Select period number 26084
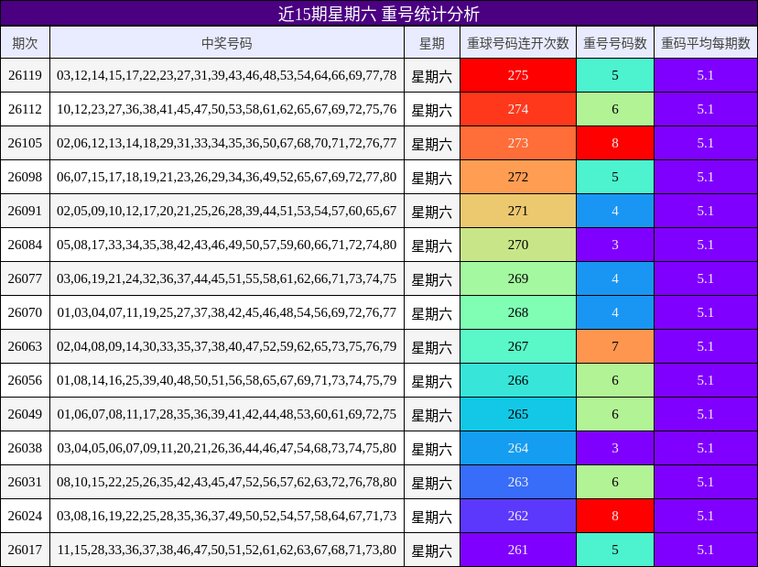The image size is (758, 567). click(x=25, y=245)
